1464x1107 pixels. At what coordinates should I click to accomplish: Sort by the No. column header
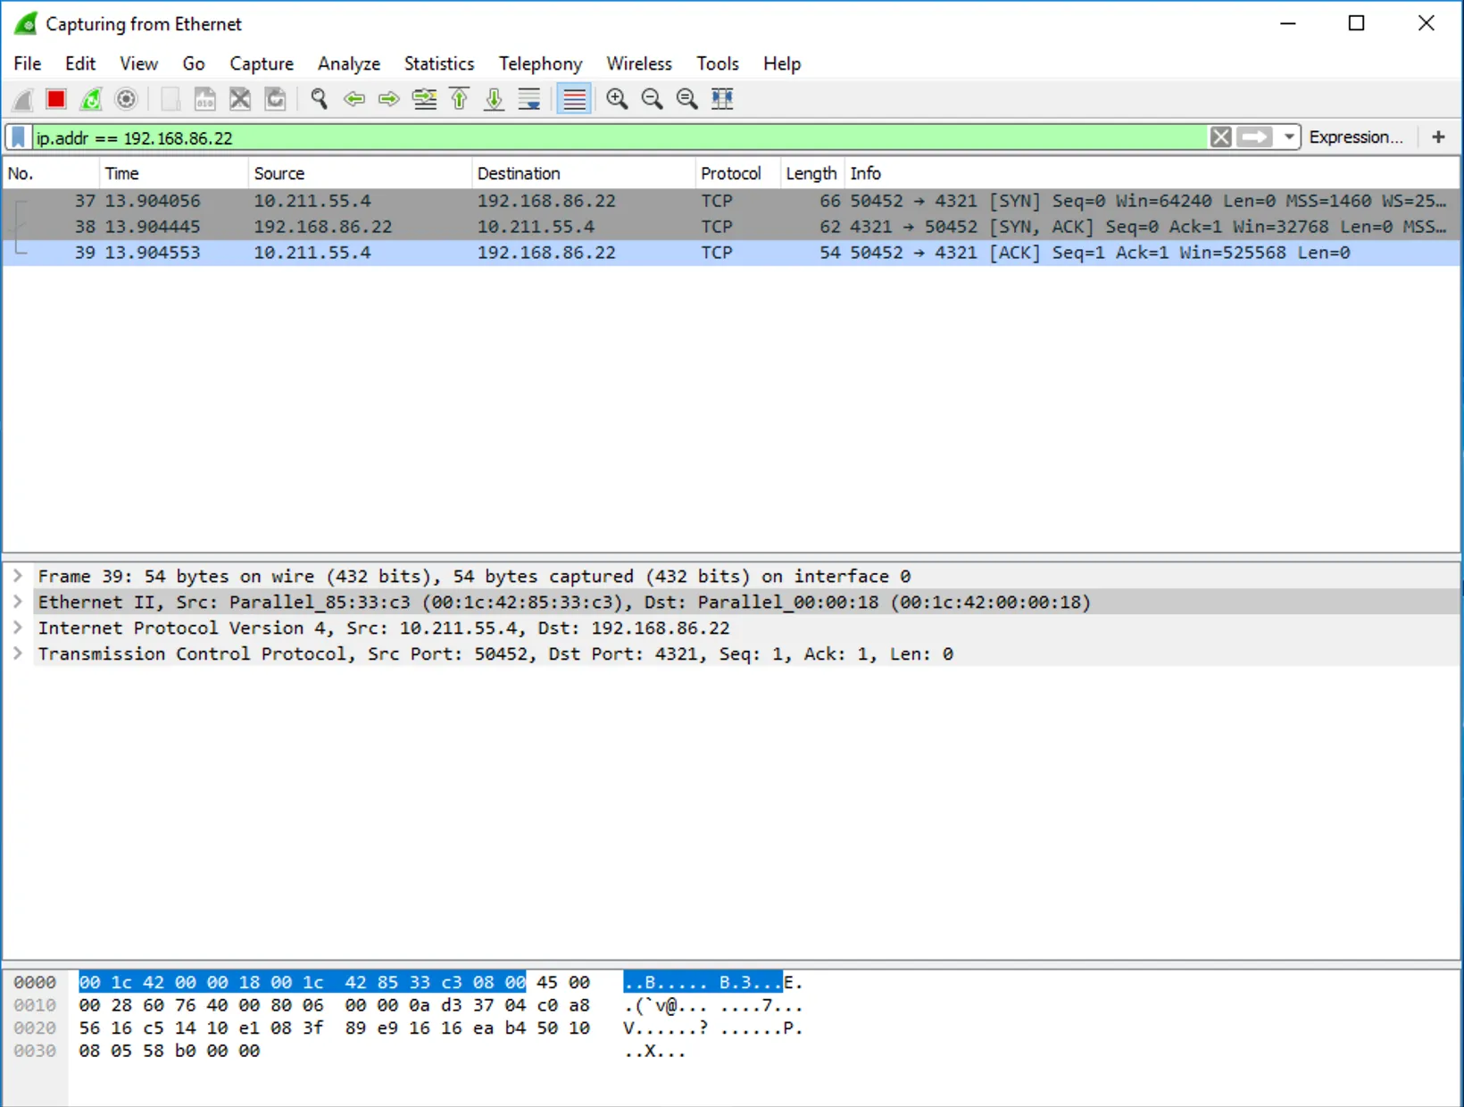(50, 173)
